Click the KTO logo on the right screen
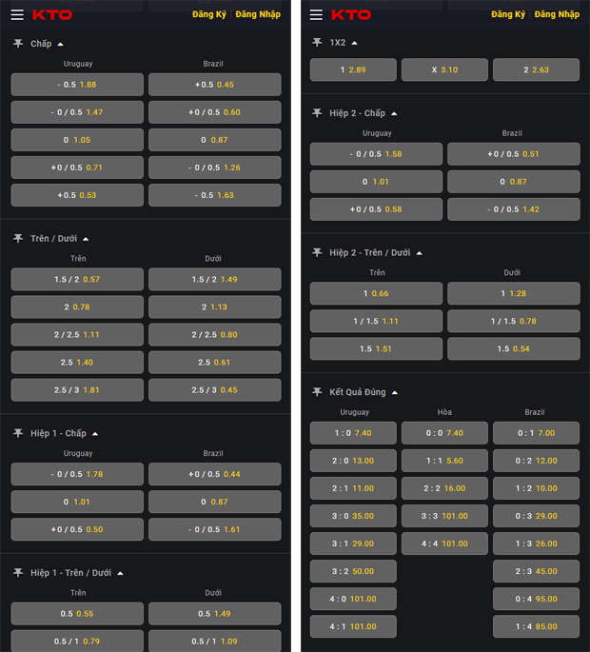The width and height of the screenshot is (590, 652). click(351, 14)
